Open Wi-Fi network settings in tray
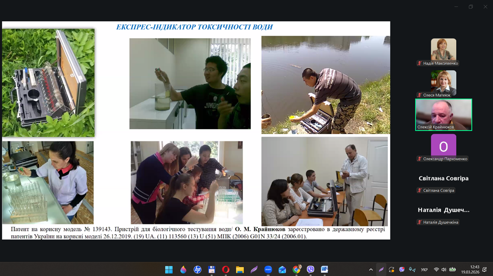Image resolution: width=493 pixels, height=276 pixels. pos(436,270)
